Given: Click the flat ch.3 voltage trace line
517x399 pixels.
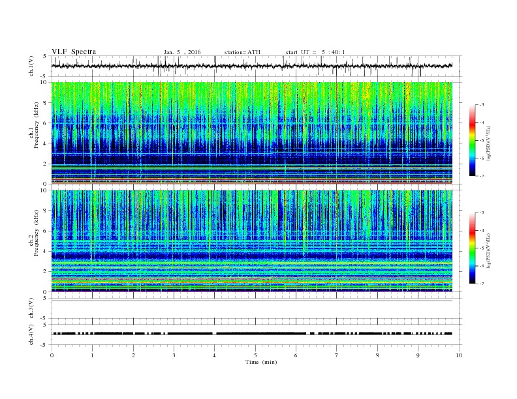Looking at the screenshot, I should pyautogui.click(x=252, y=301).
